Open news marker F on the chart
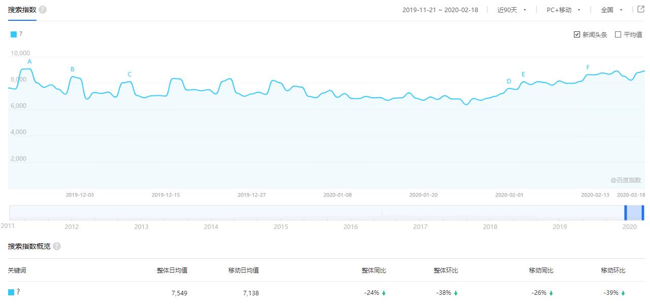 coord(588,67)
